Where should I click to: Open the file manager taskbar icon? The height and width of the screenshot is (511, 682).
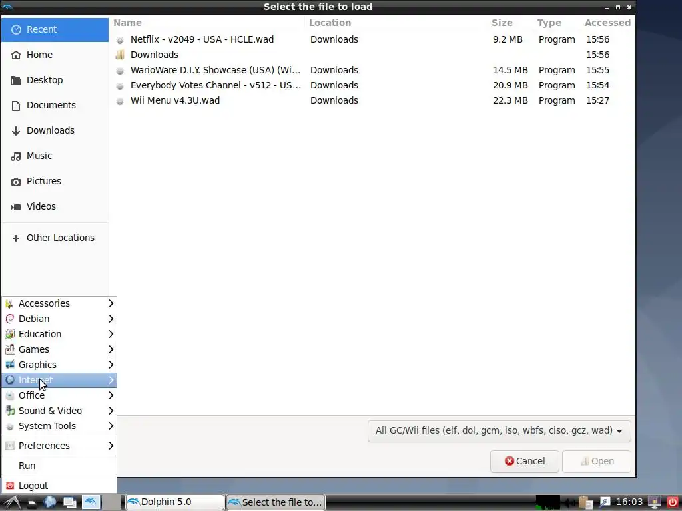[x=32, y=503]
